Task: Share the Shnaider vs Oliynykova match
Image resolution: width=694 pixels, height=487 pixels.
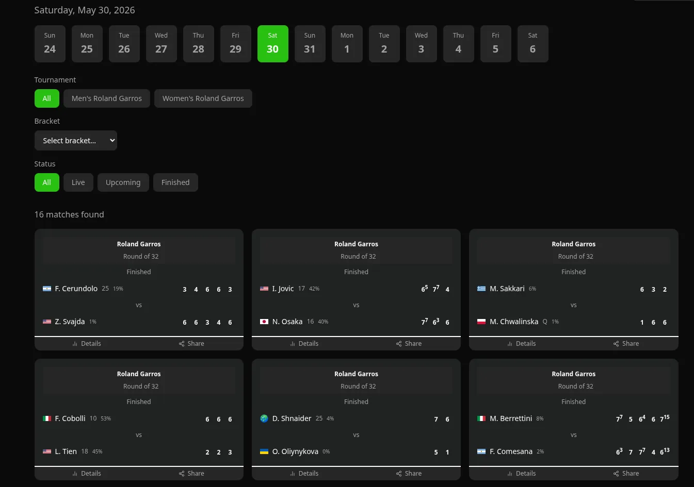Action: [x=409, y=474]
